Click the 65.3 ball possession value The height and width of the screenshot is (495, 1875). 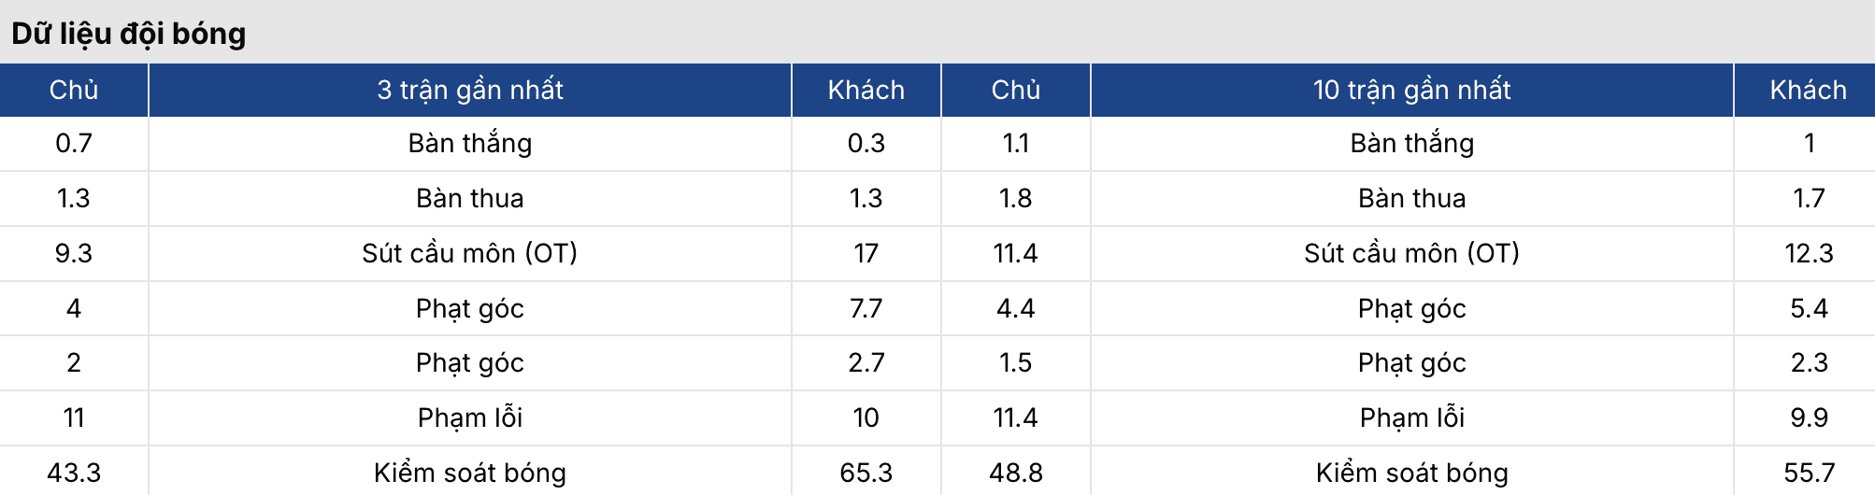tap(866, 473)
